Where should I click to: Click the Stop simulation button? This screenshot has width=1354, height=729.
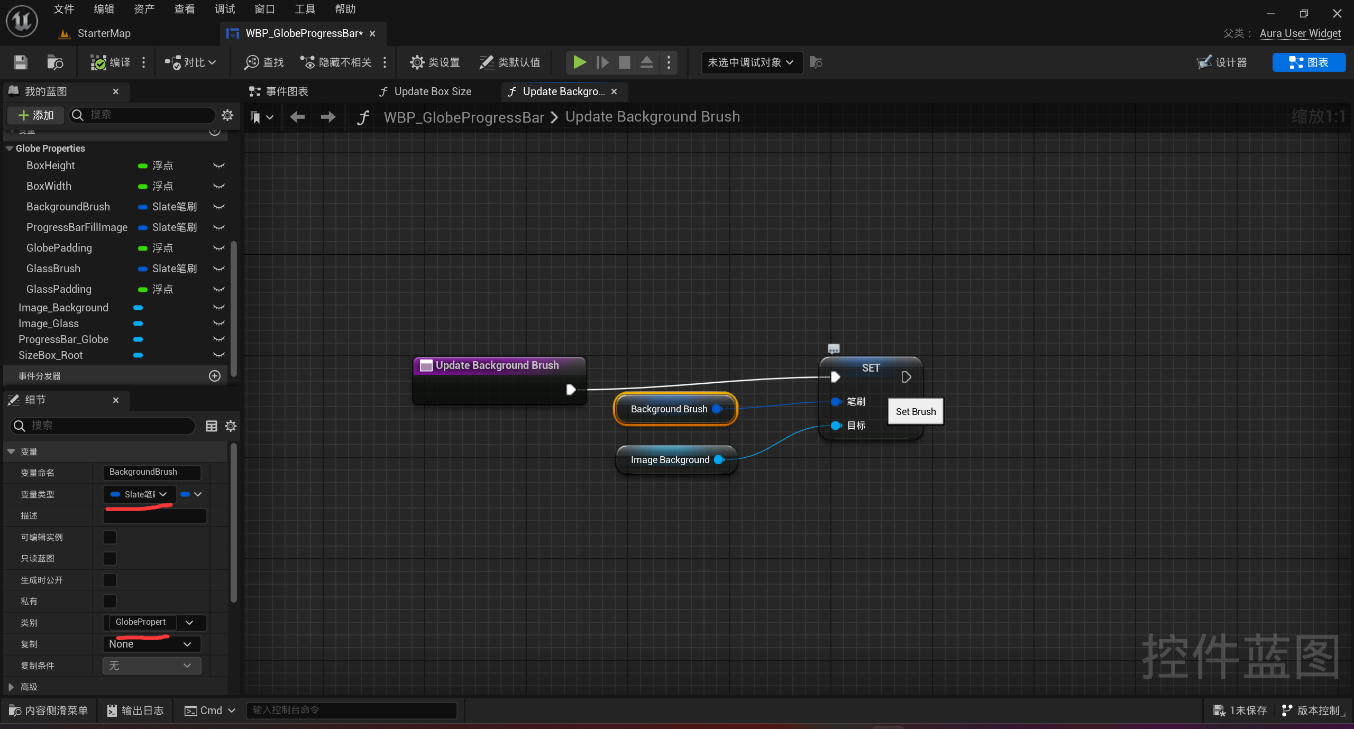pos(625,62)
